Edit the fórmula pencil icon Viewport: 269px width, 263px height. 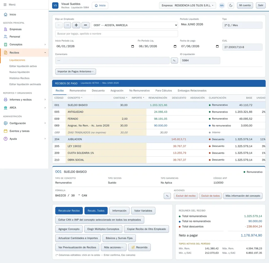pyautogui.click(x=167, y=196)
